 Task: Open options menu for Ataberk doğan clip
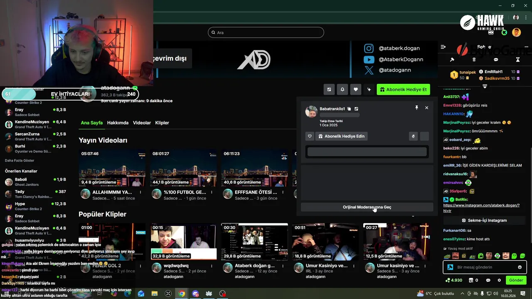(283, 266)
